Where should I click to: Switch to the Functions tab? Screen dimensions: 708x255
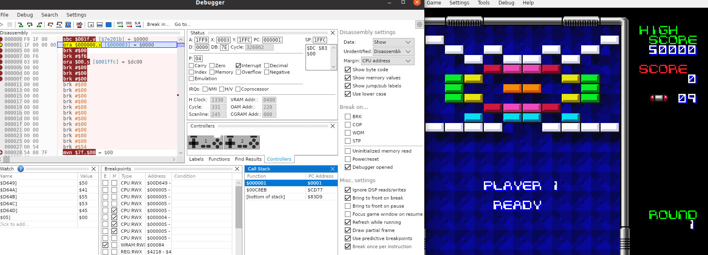219,159
